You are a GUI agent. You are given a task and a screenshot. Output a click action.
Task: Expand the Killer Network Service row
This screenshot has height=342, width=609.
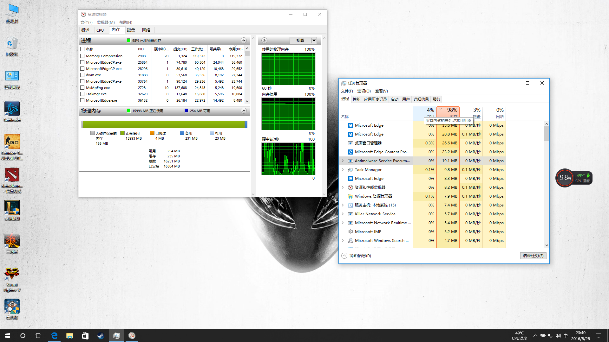pos(343,214)
